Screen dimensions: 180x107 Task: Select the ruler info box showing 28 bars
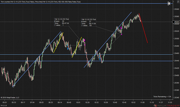click(x=62, y=22)
